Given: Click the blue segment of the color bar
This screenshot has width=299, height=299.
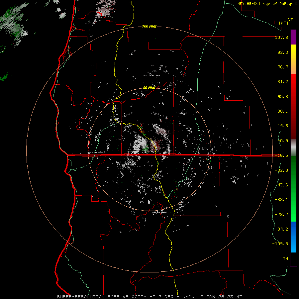Looking at the screenshot, I should tap(293, 237).
